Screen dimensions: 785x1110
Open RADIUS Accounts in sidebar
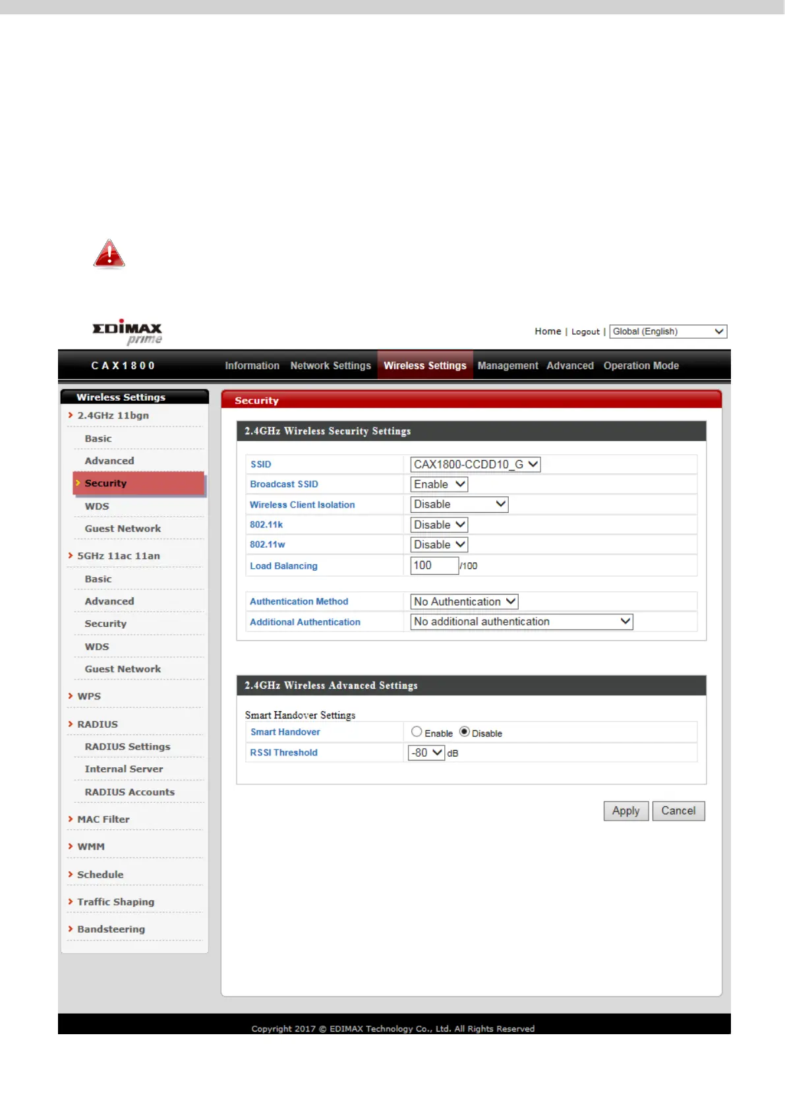coord(130,792)
